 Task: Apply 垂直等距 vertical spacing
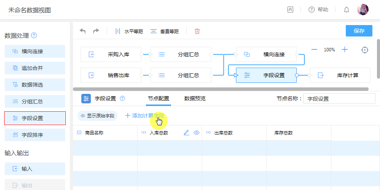tap(165, 32)
